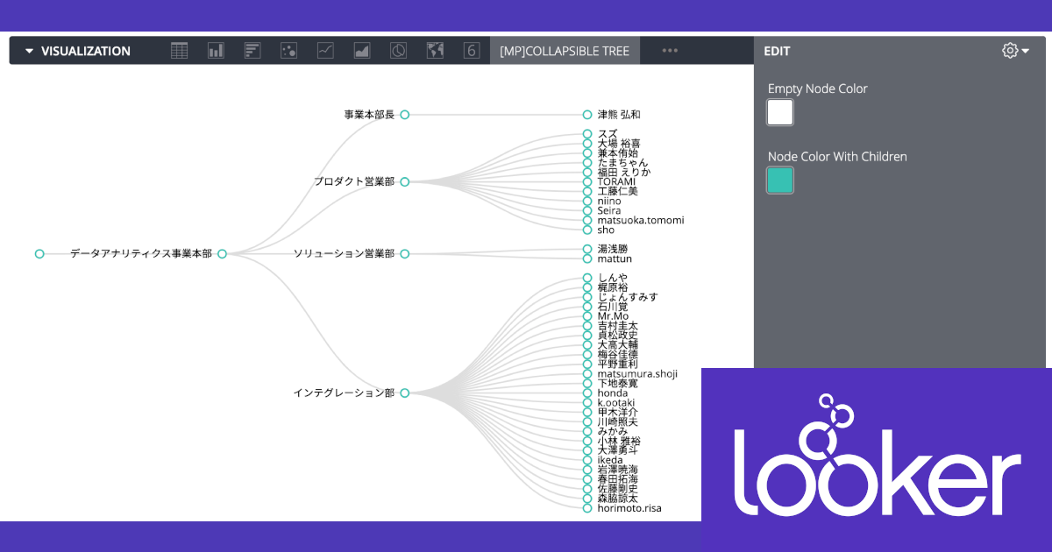Viewport: 1052px width, 552px height.
Task: Open the Empty Node Color picker
Action: 779,112
